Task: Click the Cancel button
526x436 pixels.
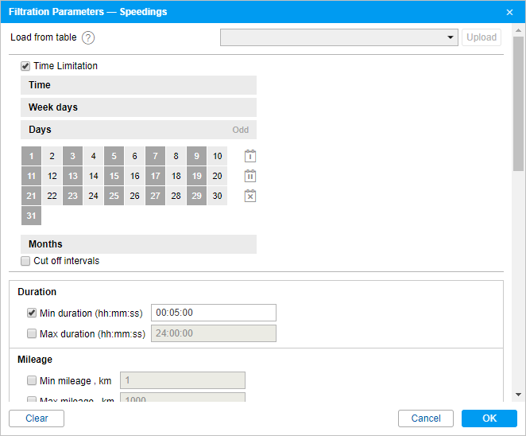Action: click(426, 418)
